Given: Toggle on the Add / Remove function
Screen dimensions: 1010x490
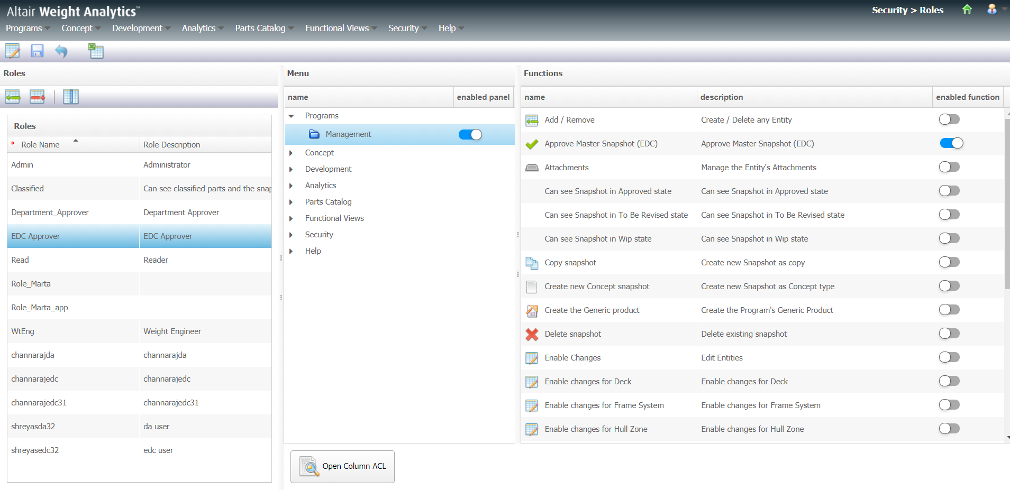Looking at the screenshot, I should pos(949,119).
